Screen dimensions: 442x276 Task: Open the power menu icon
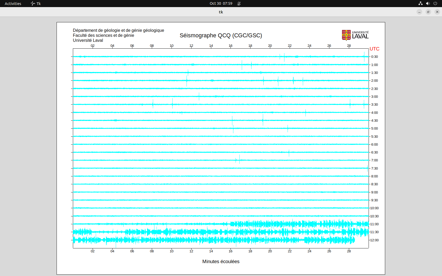coord(435,3)
